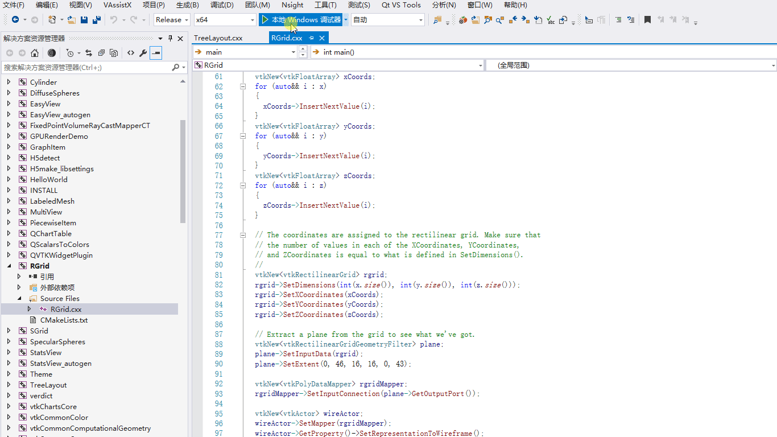This screenshot has height=437, width=777.
Task: Start the local Windows debugger
Action: coord(301,20)
